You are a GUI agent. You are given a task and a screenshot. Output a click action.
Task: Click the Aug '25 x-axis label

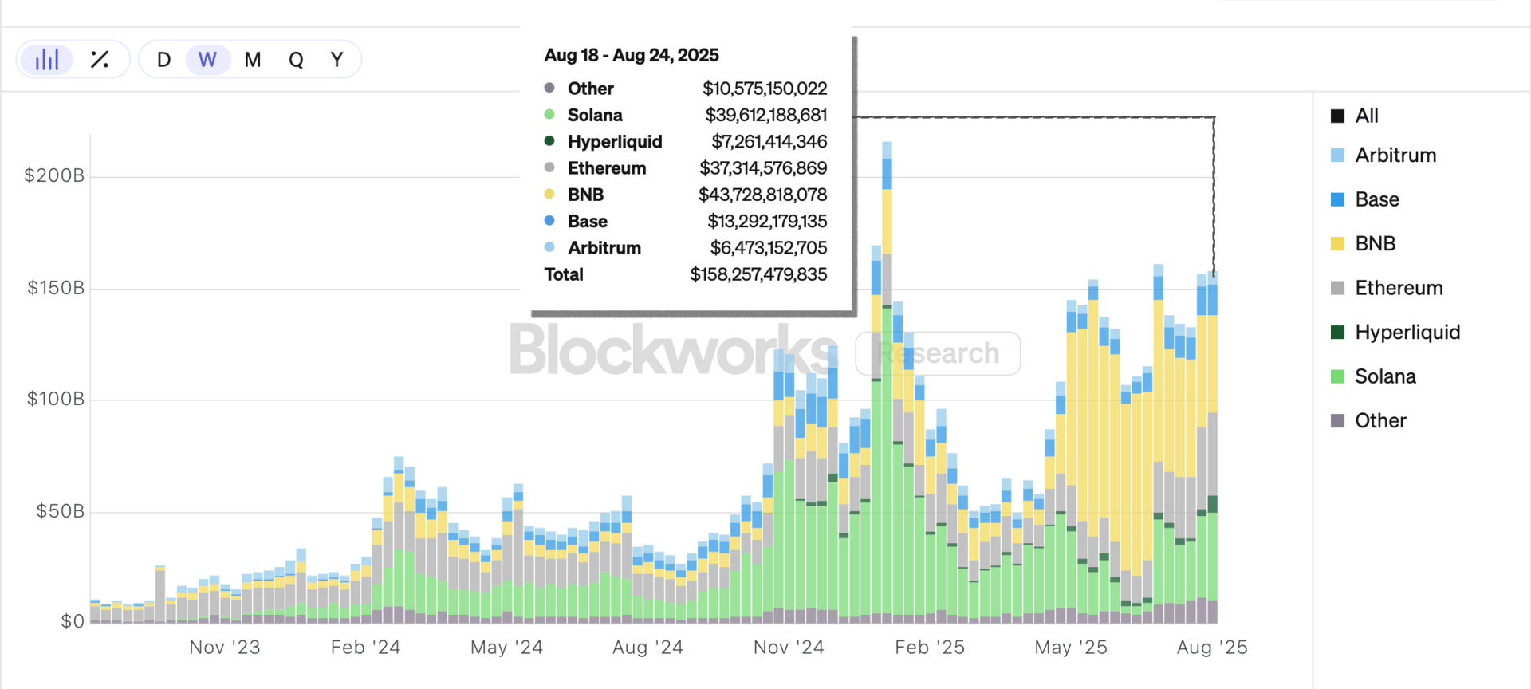pyautogui.click(x=1212, y=648)
